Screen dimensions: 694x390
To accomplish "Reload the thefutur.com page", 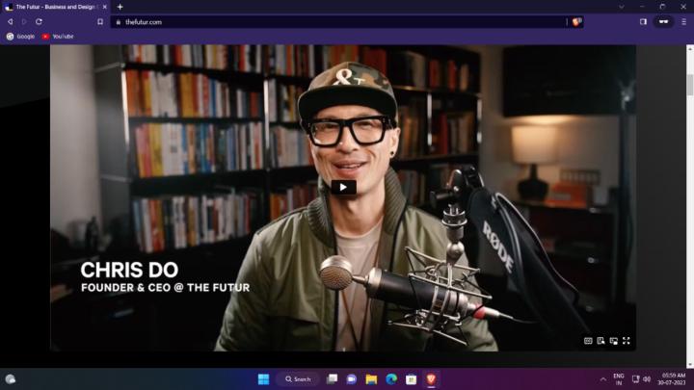I will 39,21.
